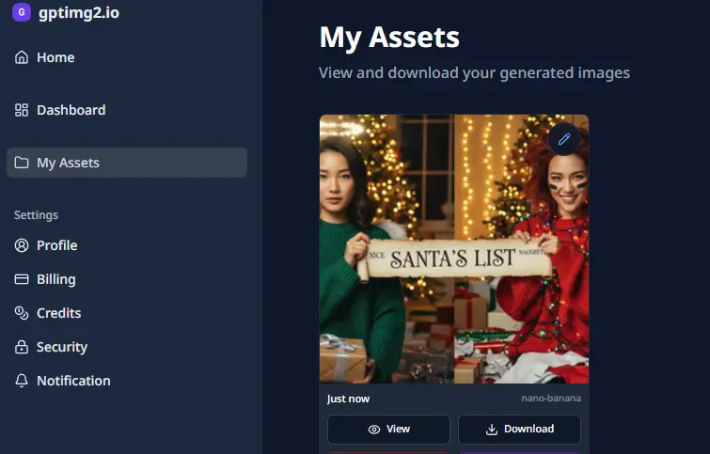The height and width of the screenshot is (454, 710).
Task: Click the Home house icon
Action: [22, 57]
